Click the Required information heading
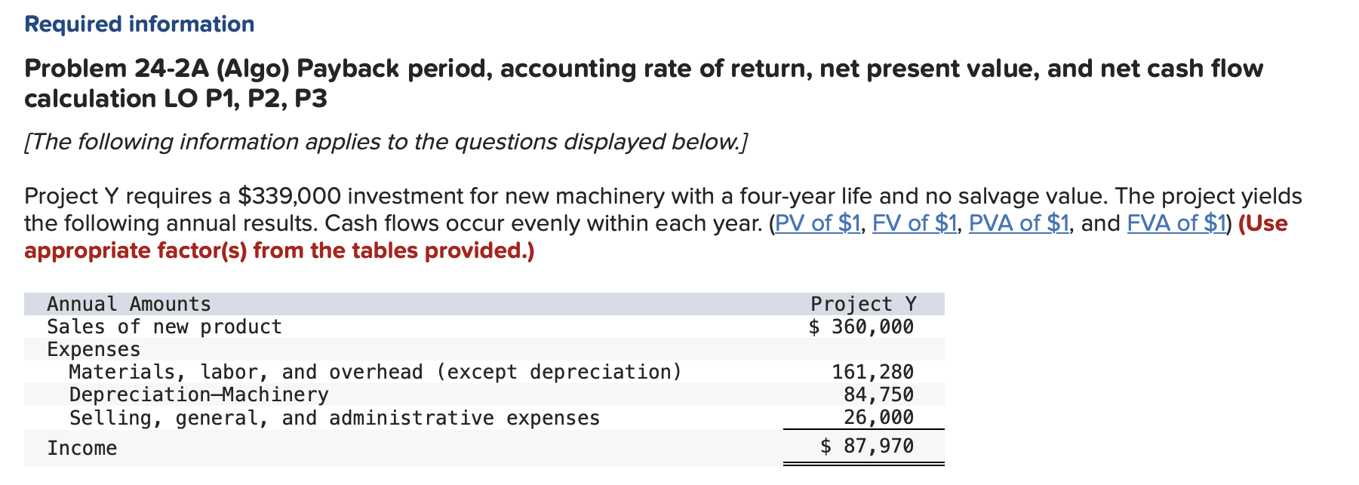Screen dimensions: 1359x485 pyautogui.click(x=140, y=24)
